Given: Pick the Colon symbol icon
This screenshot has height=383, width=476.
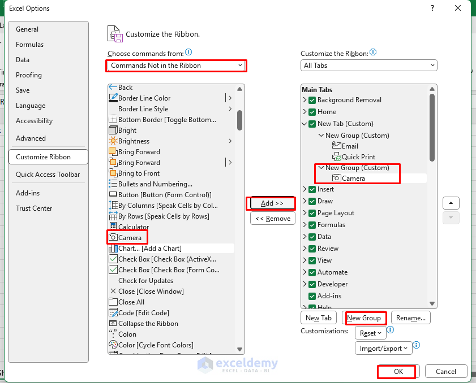Looking at the screenshot, I should click(113, 334).
